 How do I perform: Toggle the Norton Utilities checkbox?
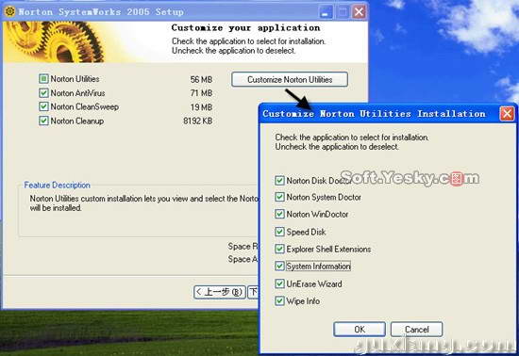(43, 79)
